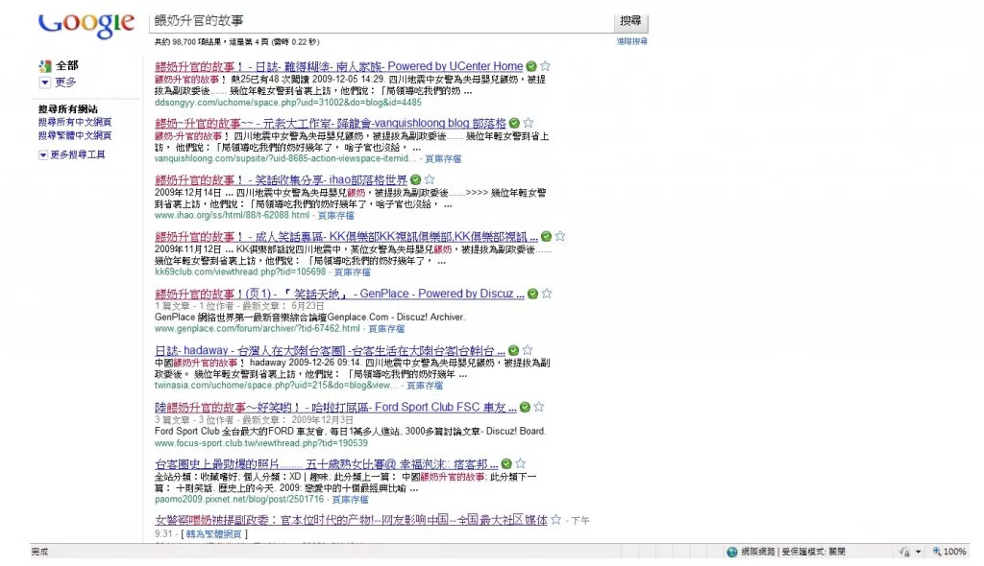This screenshot has height=566, width=984.
Task: Star the vanquishloong blog search result
Action: [x=529, y=123]
